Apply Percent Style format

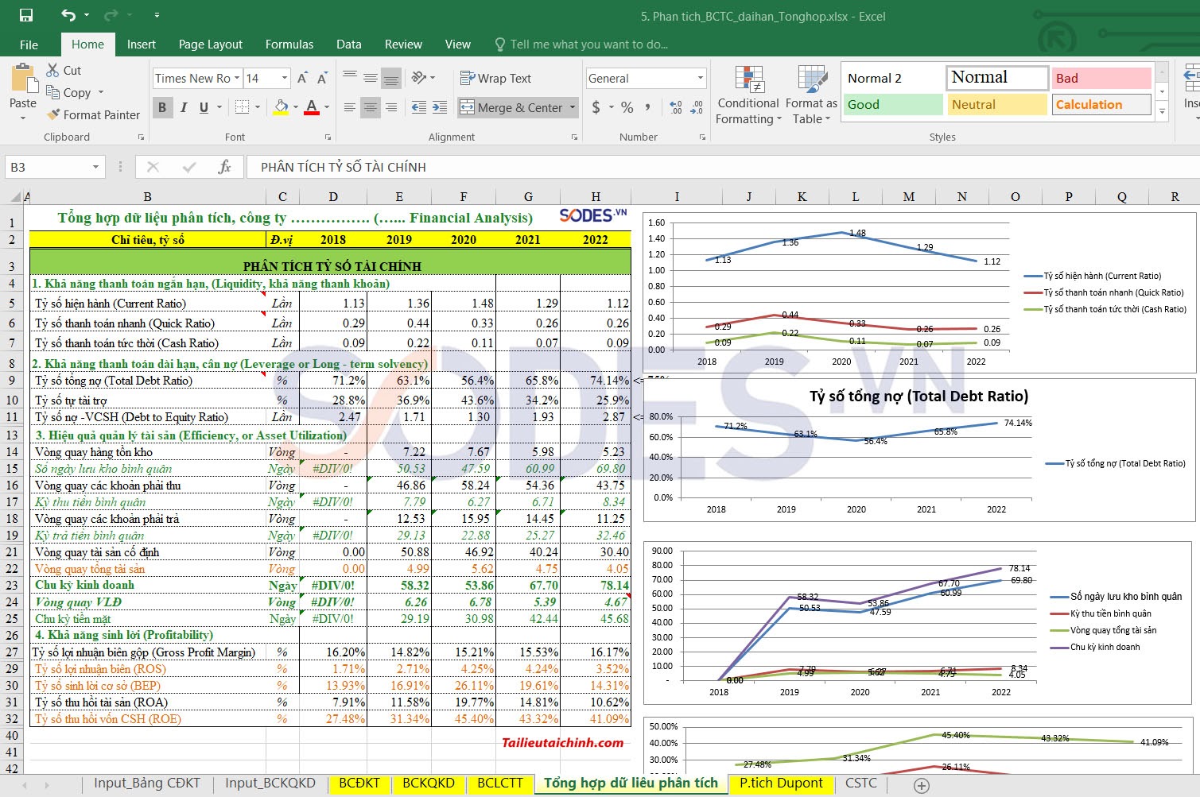pyautogui.click(x=627, y=107)
